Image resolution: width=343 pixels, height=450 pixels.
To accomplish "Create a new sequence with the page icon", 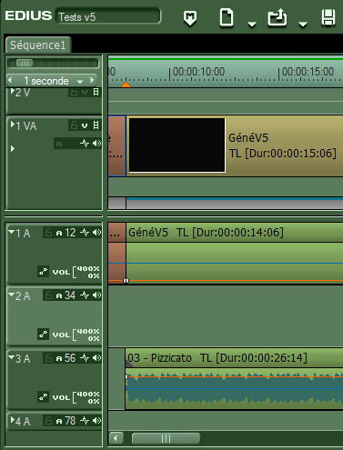I will click(227, 18).
